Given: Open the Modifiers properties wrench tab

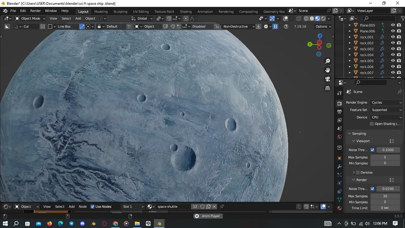Looking at the screenshot, I should 340,166.
